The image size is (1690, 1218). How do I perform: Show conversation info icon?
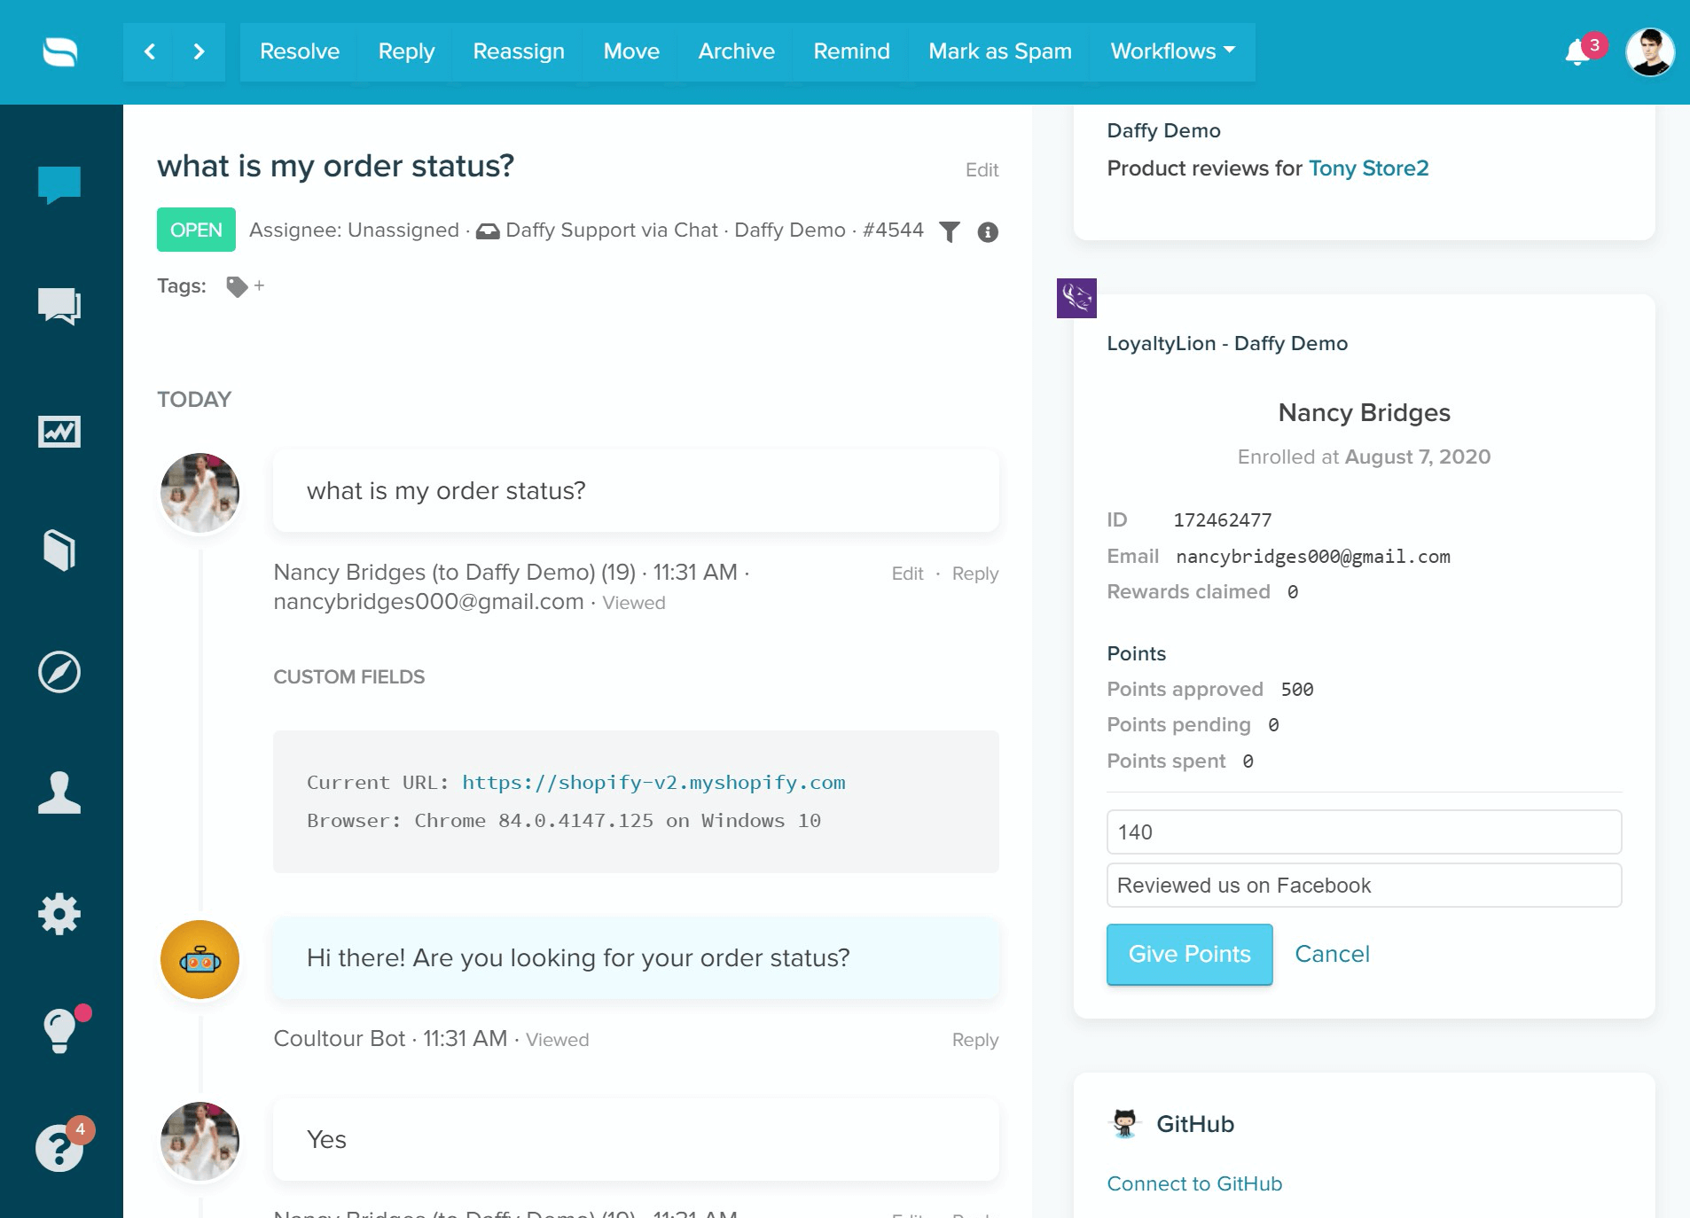988,232
